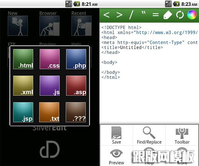Choose the .js file type tile
The image size is (199, 166).
click(x=50, y=86)
